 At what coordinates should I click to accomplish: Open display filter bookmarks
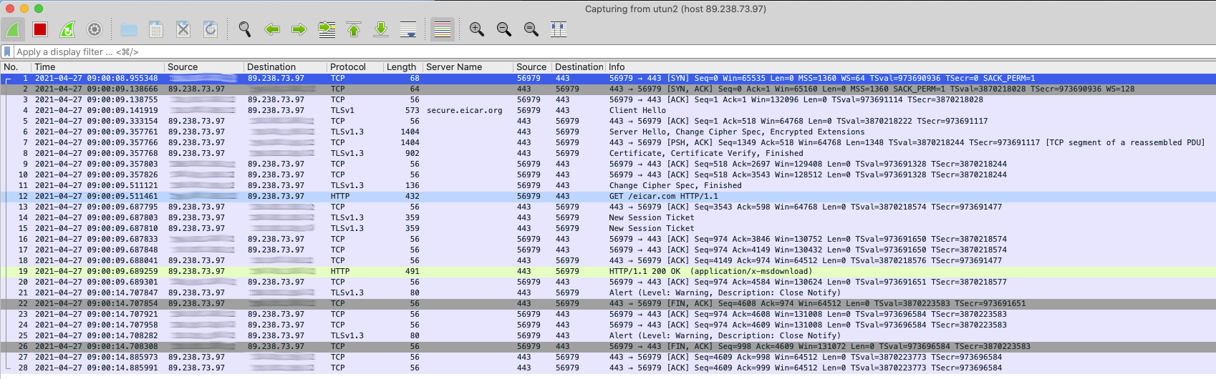coord(7,51)
